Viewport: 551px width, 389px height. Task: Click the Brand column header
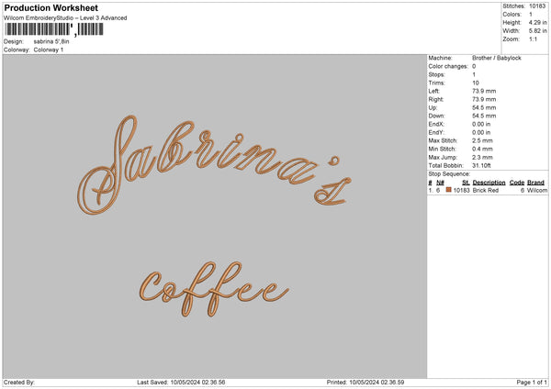(x=537, y=183)
